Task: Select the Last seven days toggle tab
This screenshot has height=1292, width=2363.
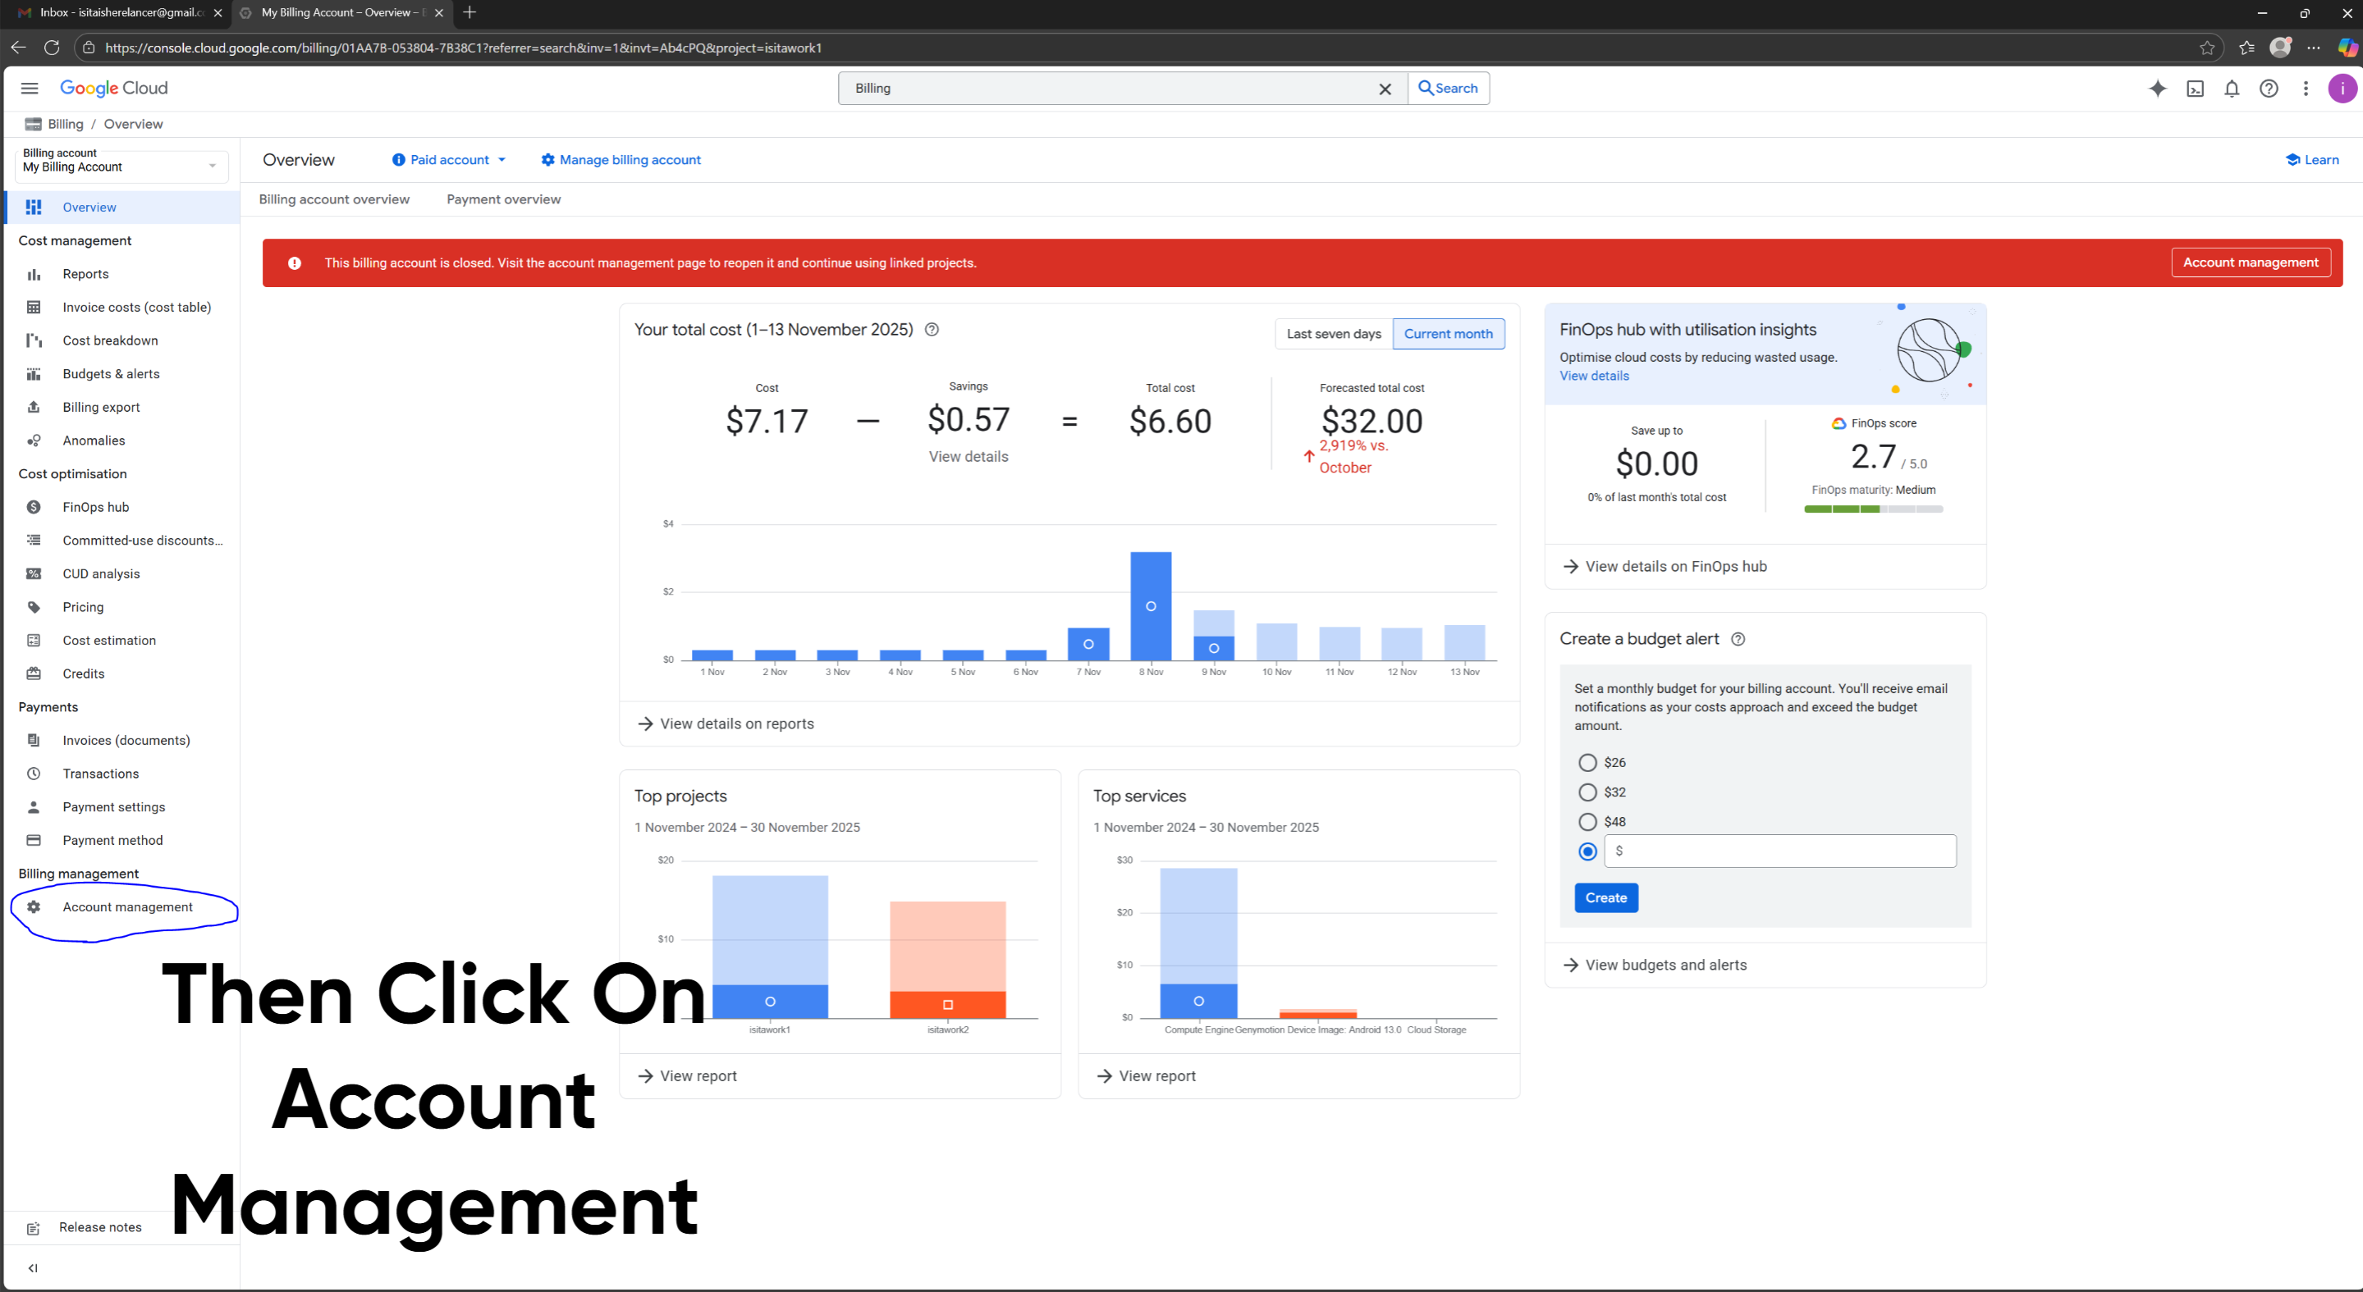Action: 1333,334
